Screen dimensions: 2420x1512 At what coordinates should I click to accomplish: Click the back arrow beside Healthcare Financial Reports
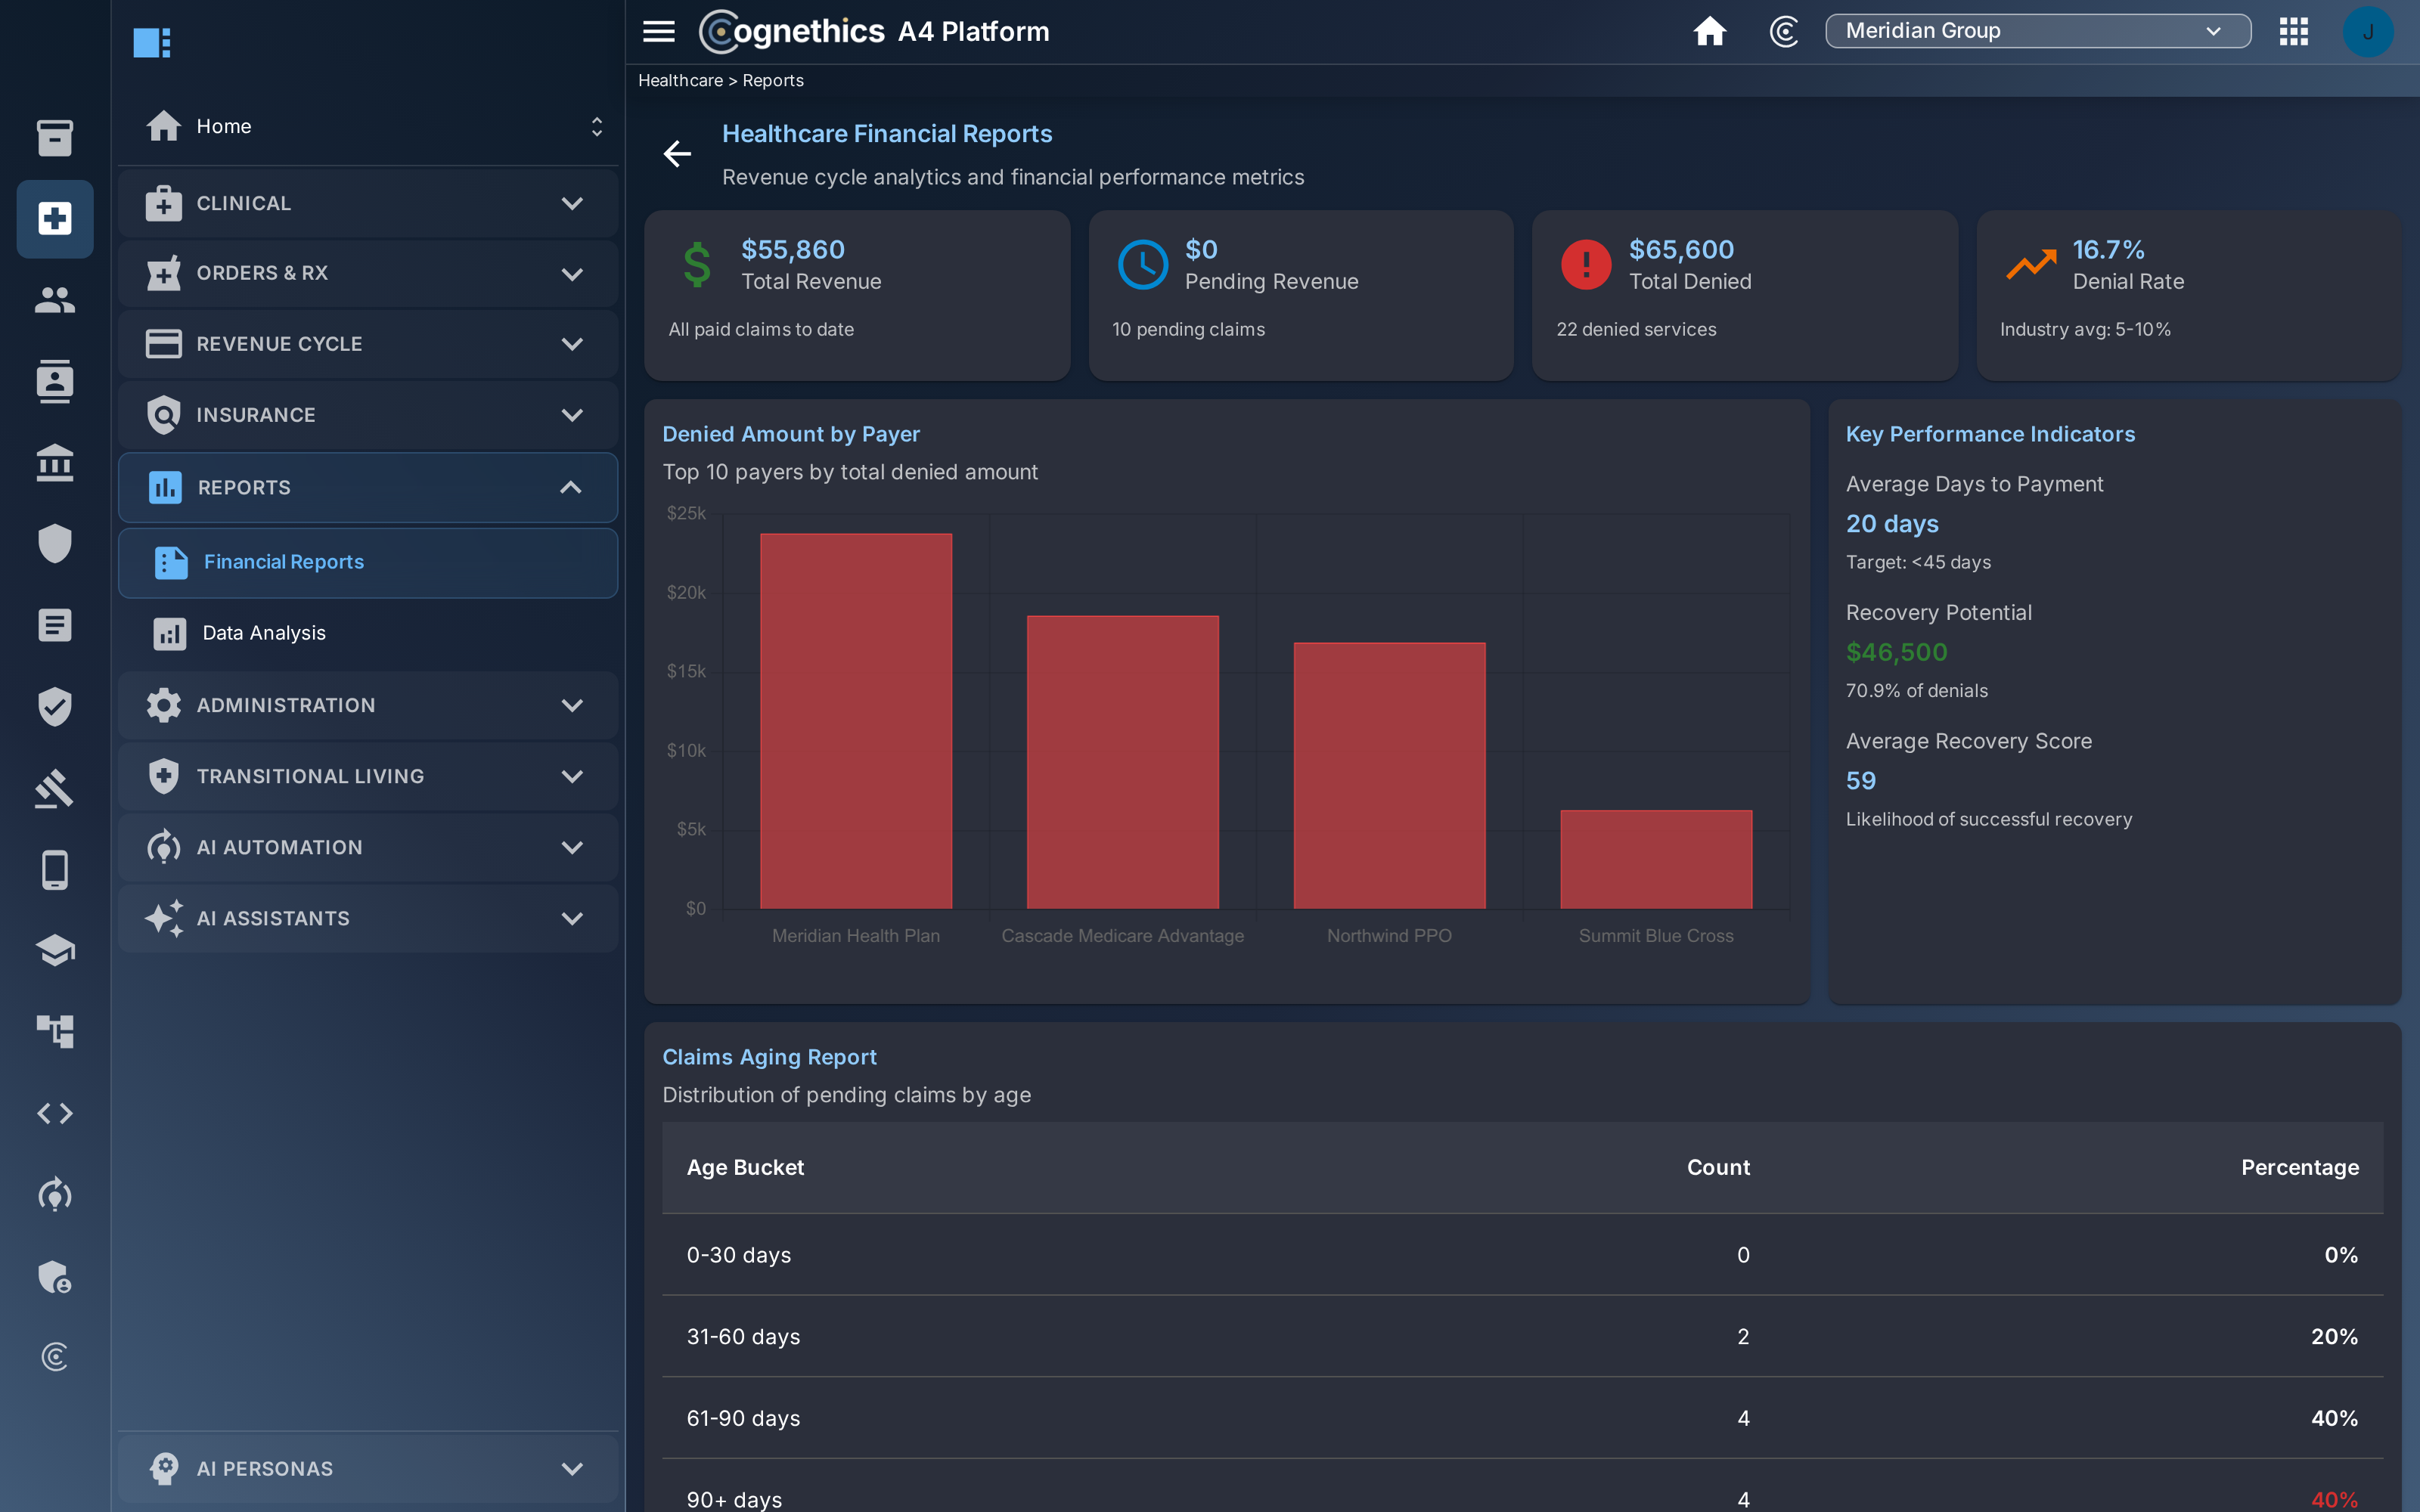[677, 153]
